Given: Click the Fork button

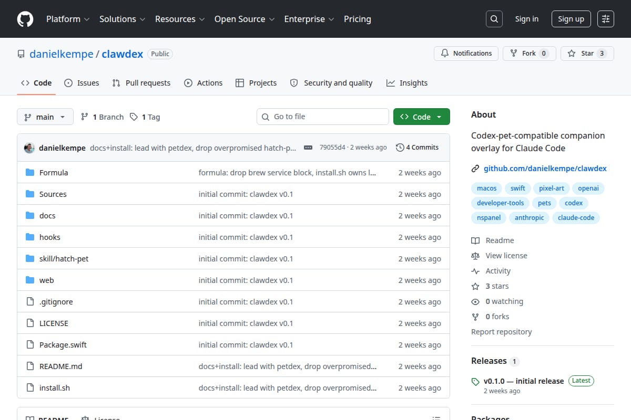Looking at the screenshot, I should pos(530,54).
